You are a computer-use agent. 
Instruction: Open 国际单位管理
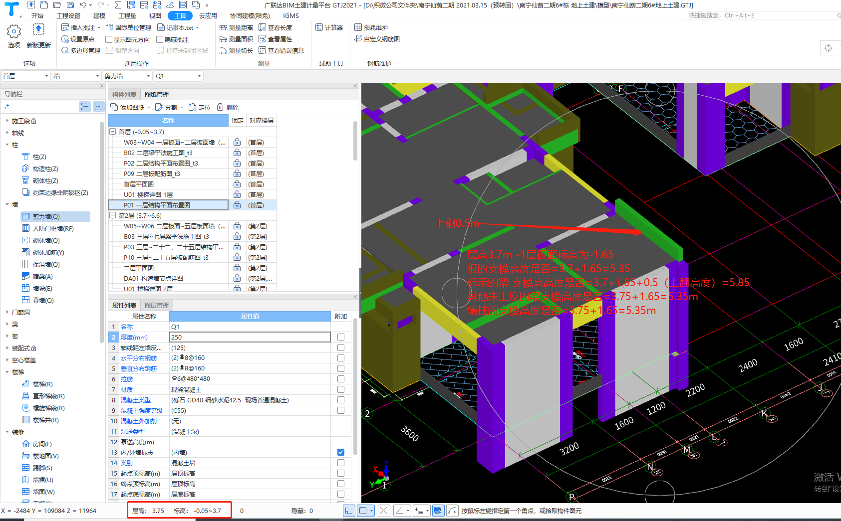coord(129,27)
